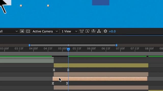
Task: Click the 04:00f mark on time ruler
Action: 33,49
